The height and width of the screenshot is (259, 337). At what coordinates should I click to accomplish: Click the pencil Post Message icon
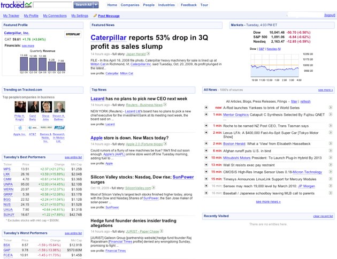(95, 16)
